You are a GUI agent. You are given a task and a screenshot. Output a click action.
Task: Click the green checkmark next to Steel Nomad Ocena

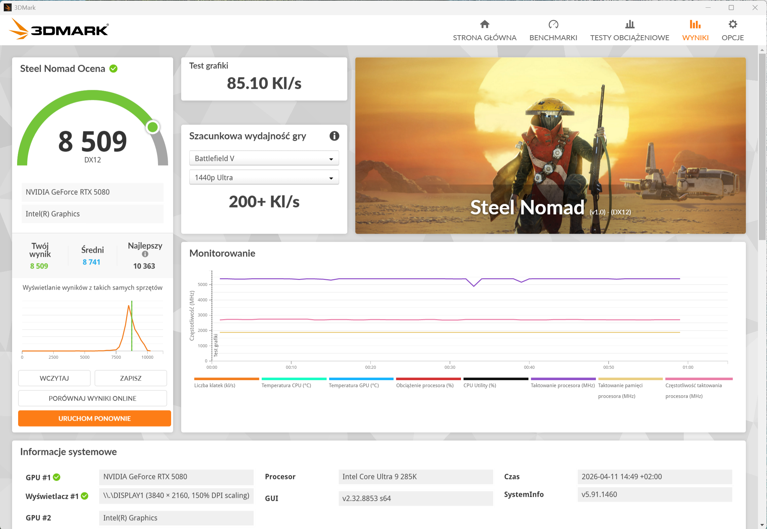click(114, 69)
